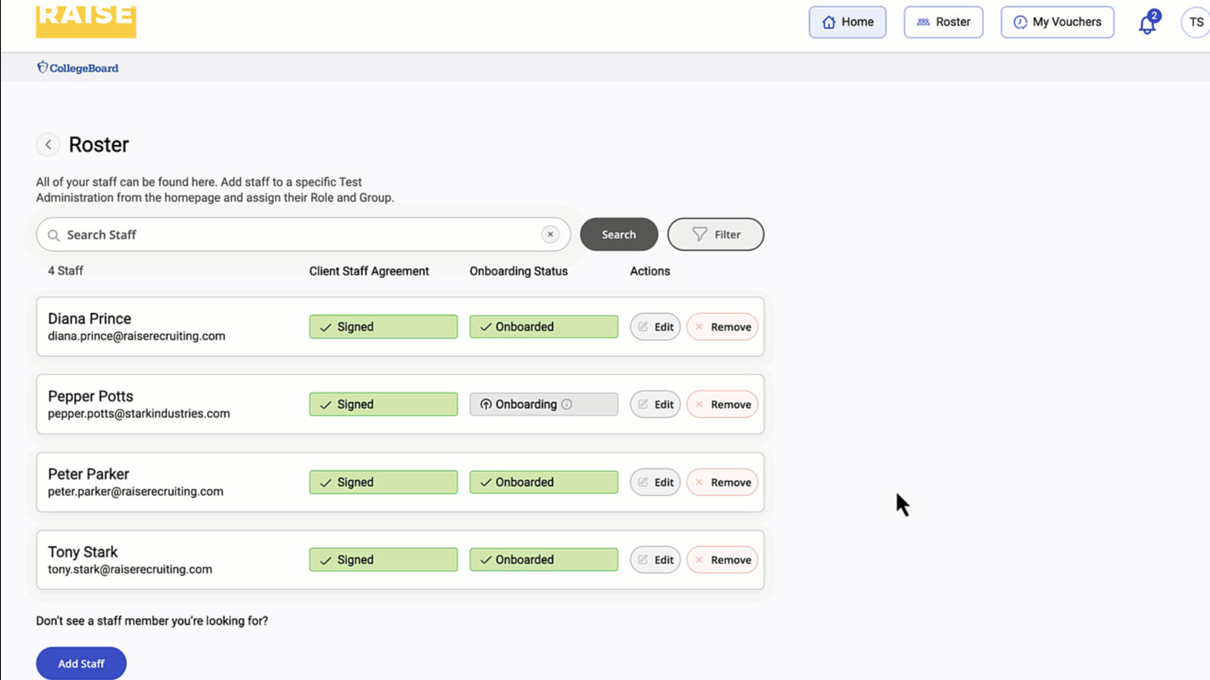
Task: Click the RAISE logo
Action: click(x=86, y=20)
